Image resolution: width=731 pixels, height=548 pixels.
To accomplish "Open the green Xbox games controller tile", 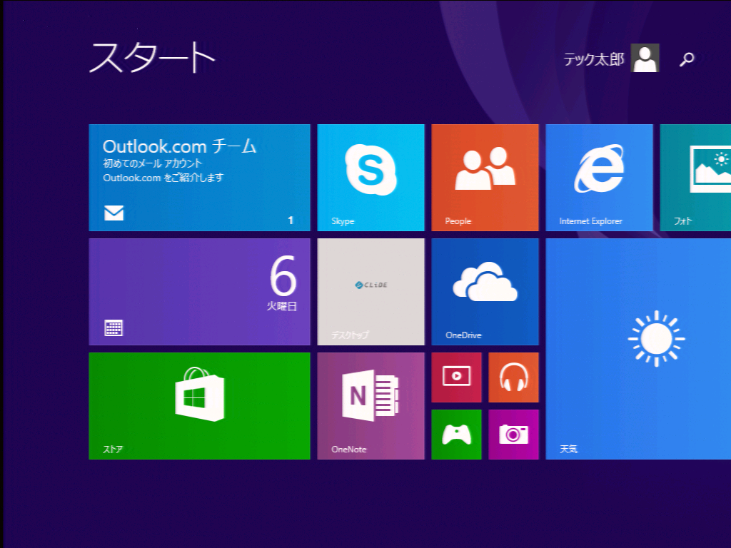I will click(x=456, y=435).
